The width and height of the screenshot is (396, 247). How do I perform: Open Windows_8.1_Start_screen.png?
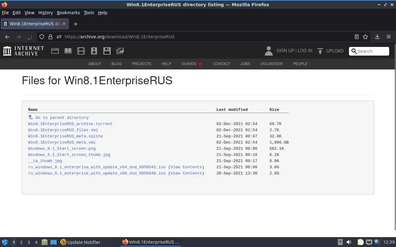62,149
